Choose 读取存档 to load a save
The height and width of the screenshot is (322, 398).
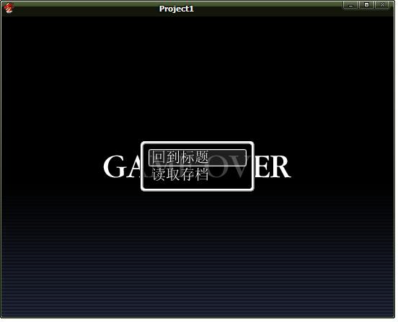point(180,174)
